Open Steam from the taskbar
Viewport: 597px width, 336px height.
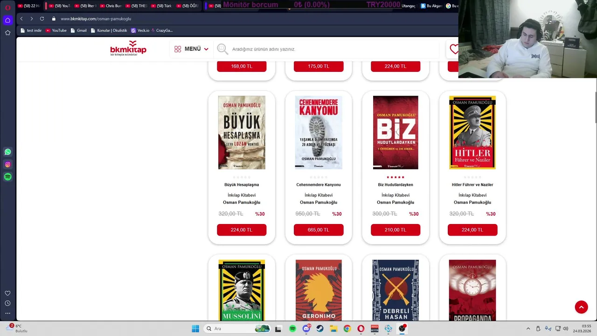click(x=320, y=329)
